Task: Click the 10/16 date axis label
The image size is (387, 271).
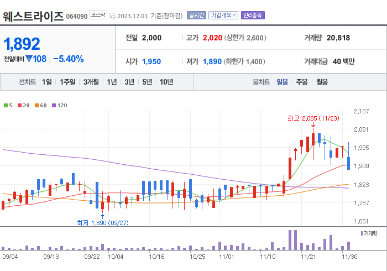Action: [156, 257]
